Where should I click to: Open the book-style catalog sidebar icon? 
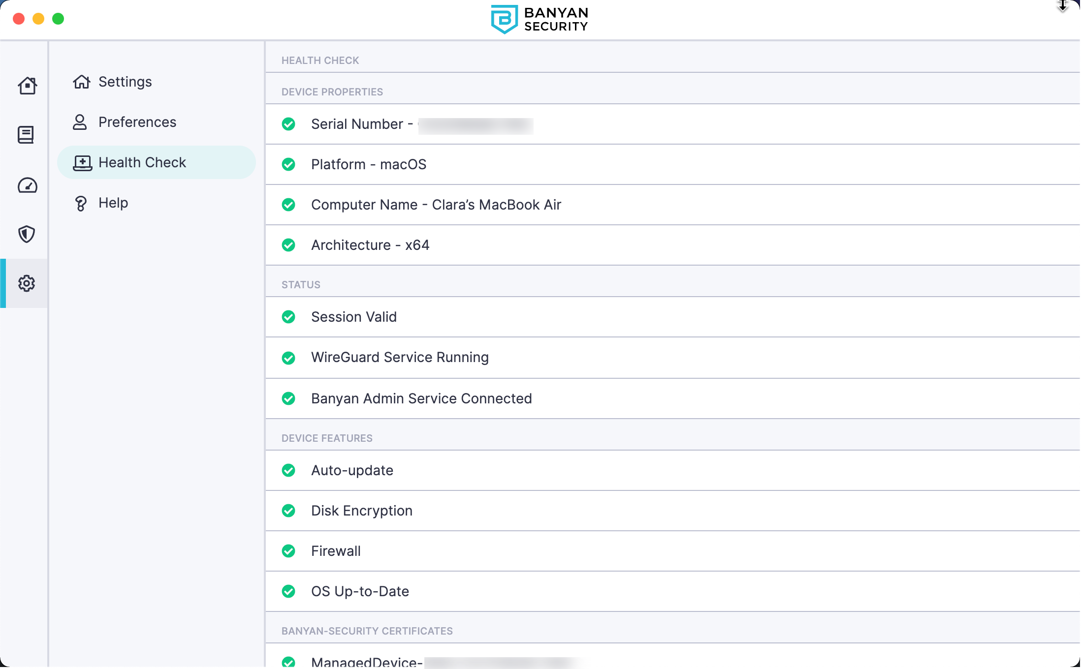(x=26, y=135)
